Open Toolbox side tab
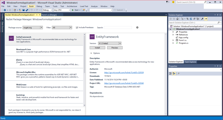This screenshot has width=223, height=120. coord(2,16)
